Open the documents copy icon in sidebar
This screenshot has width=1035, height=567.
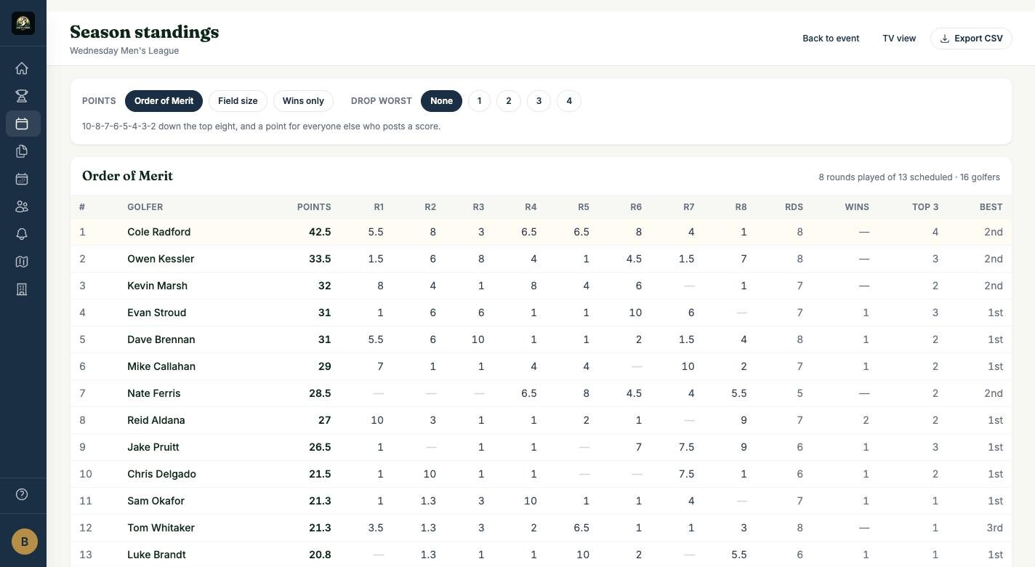coord(22,151)
